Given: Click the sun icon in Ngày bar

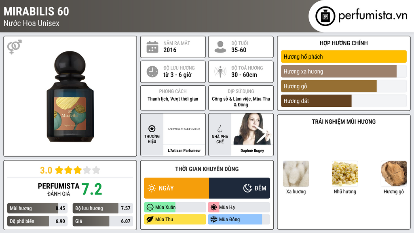Looking at the screenshot, I should tap(152, 188).
